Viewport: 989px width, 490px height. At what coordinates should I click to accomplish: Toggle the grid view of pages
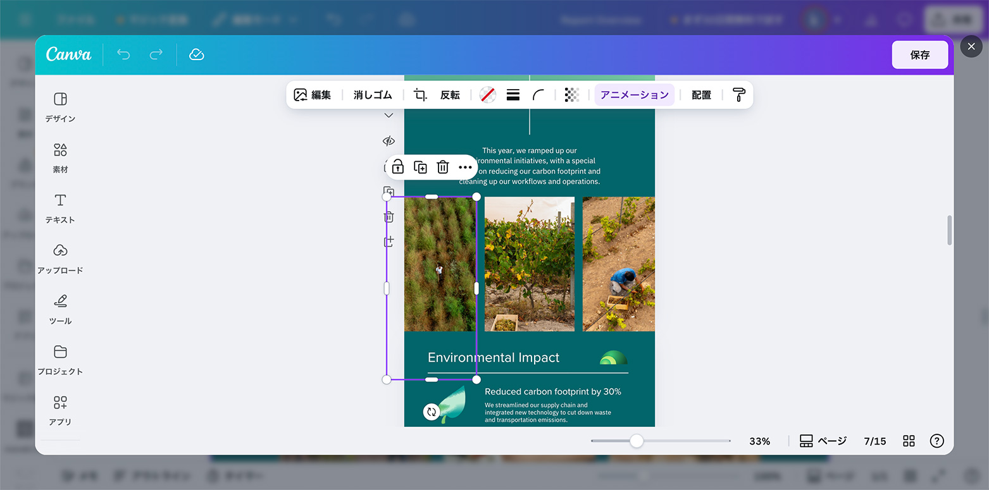click(909, 441)
